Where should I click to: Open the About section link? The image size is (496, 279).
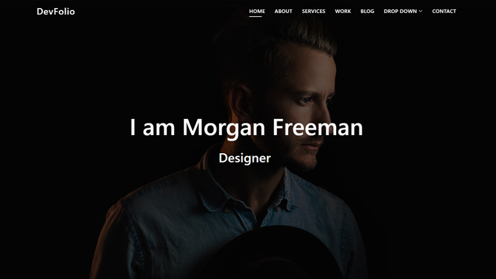point(283,11)
